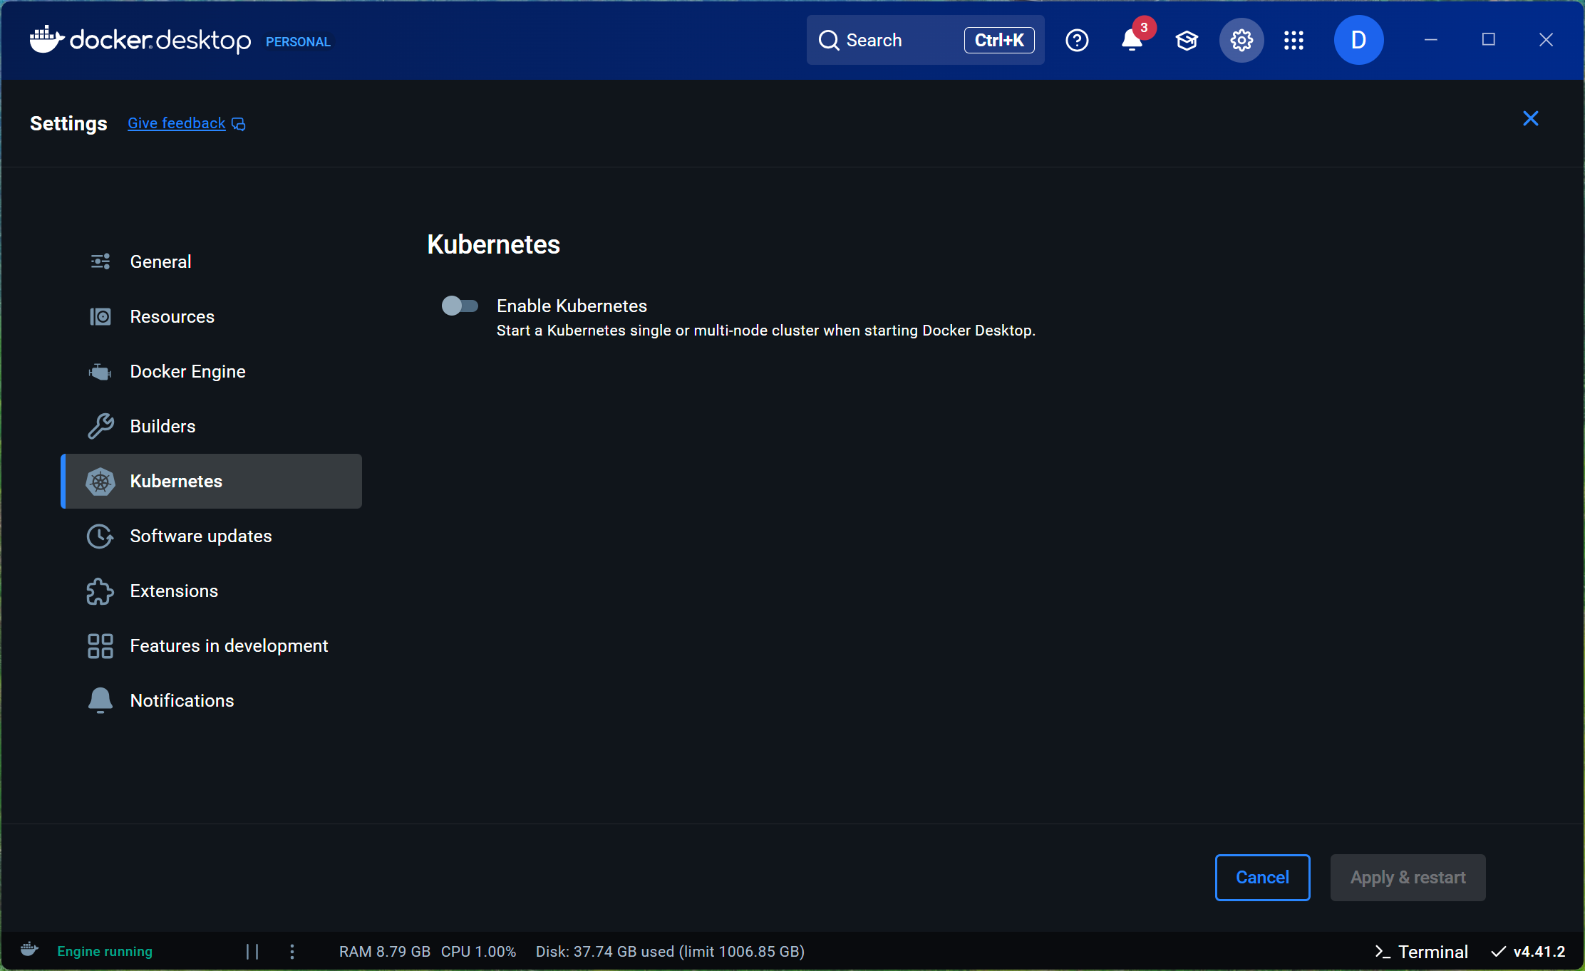Image resolution: width=1585 pixels, height=971 pixels.
Task: Click CPU 1.00% status text
Action: (478, 952)
